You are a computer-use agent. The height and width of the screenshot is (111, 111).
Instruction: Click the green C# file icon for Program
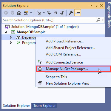(x=18, y=43)
